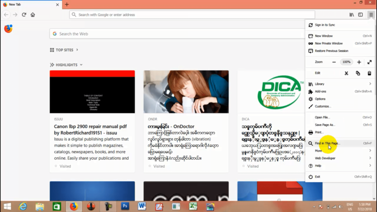Select Sign in to Sync
The image size is (377, 212).
coord(340,25)
